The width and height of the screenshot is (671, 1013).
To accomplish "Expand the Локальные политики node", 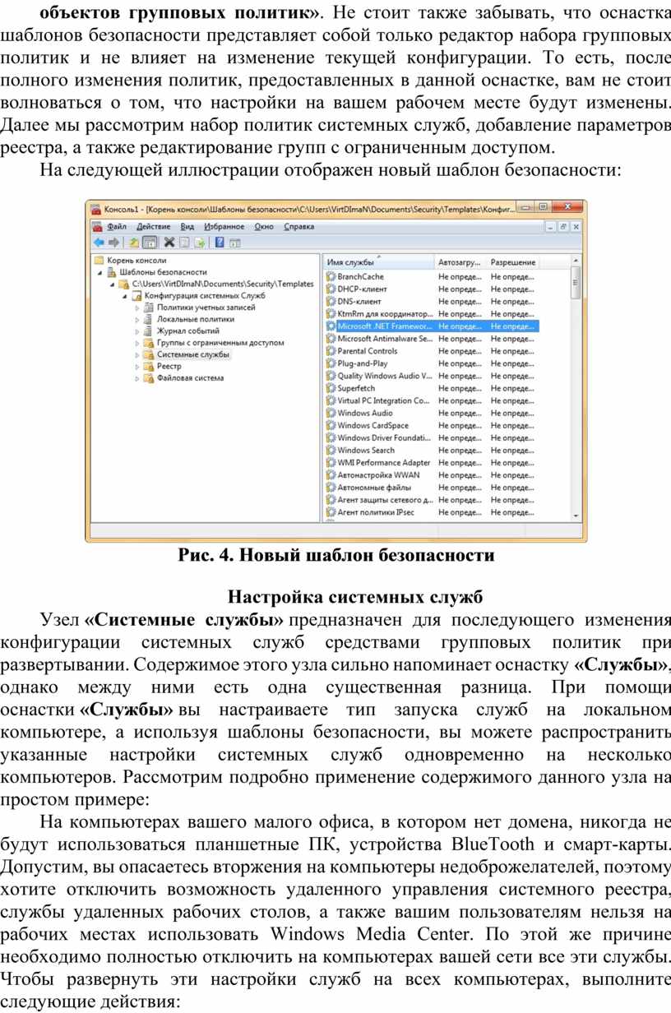I will tap(137, 320).
